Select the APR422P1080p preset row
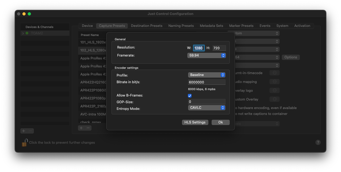341x172 pixels. tap(93, 98)
